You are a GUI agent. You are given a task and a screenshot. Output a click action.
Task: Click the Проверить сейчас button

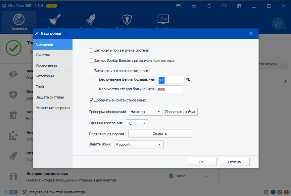(x=181, y=112)
